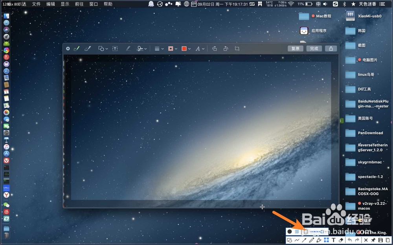Pin the screenshot with the pushpin icon
393x245 pixels.
point(373,240)
